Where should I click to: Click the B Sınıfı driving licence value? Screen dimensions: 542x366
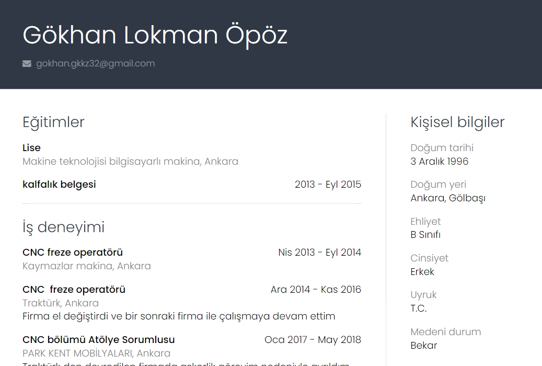pyautogui.click(x=425, y=235)
